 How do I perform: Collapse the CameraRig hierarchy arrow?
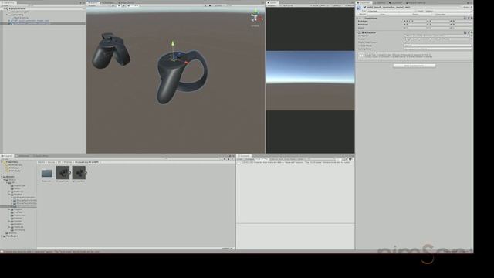tap(7, 15)
